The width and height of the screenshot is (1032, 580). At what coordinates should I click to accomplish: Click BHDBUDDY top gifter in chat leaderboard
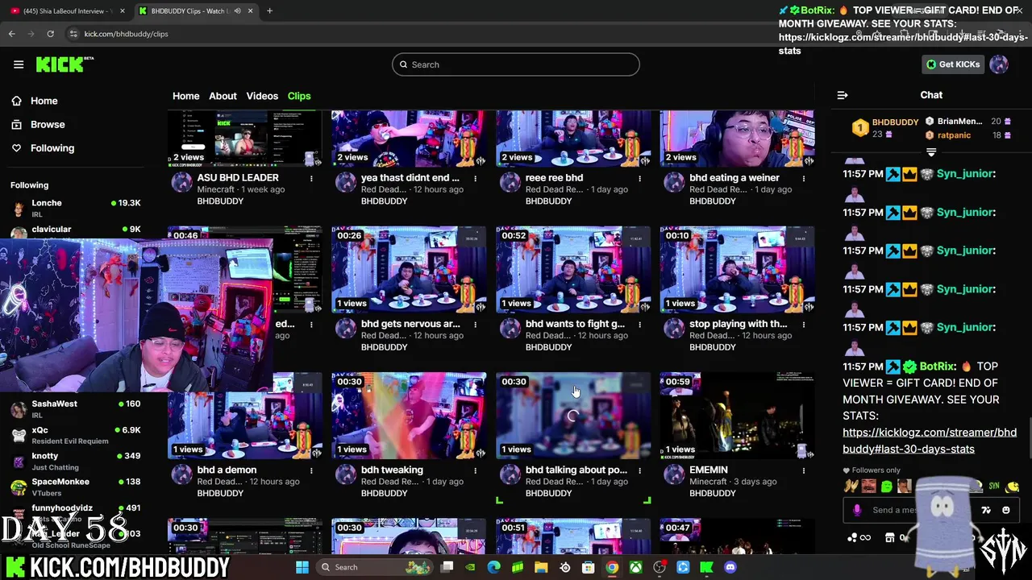[895, 122]
